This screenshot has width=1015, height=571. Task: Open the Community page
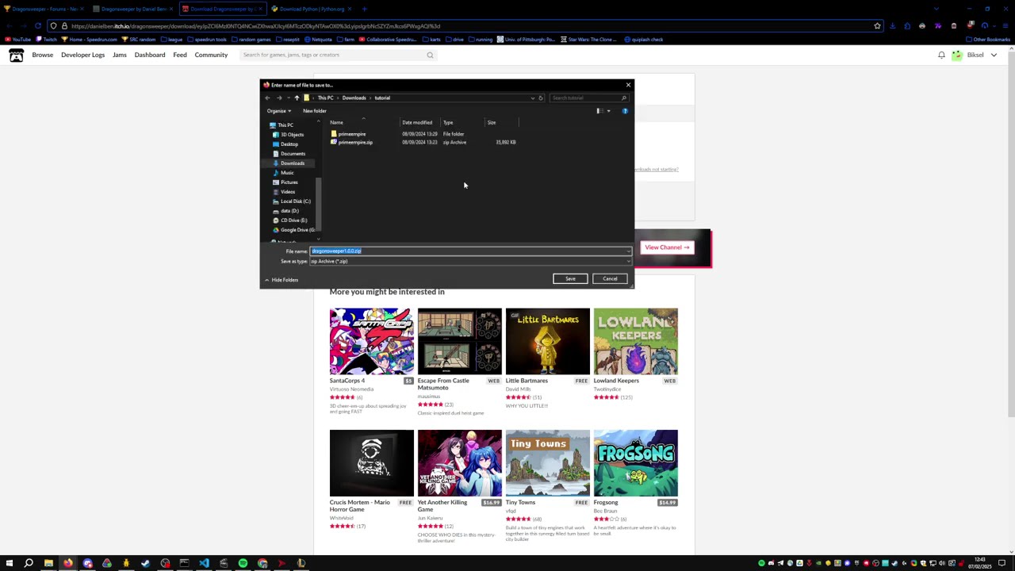click(211, 55)
